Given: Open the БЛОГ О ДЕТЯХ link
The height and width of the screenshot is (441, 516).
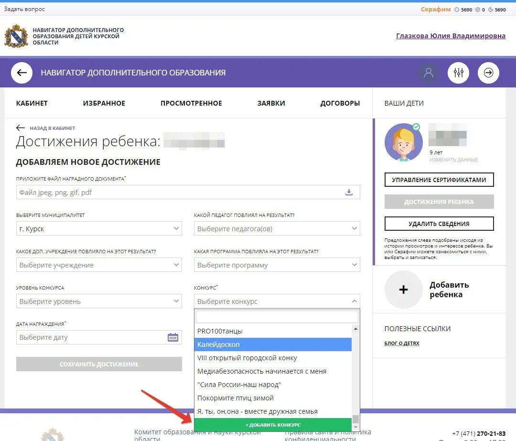Looking at the screenshot, I should [402, 343].
